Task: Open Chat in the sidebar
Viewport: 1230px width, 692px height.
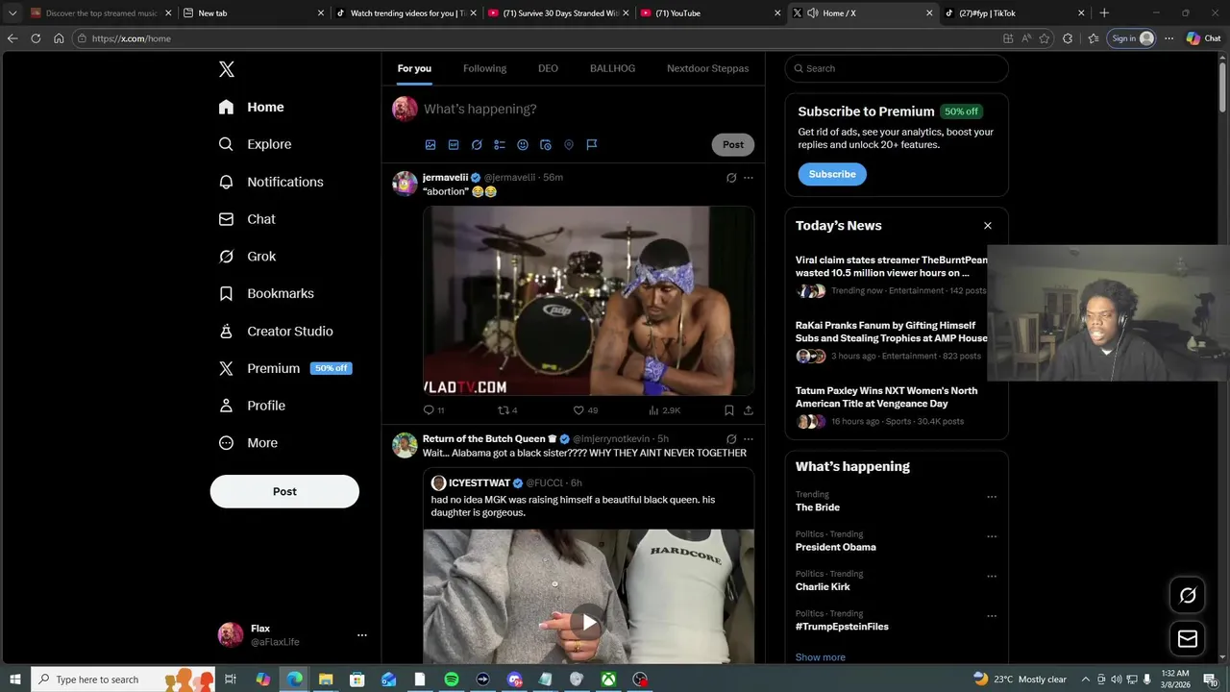Action: (248, 219)
